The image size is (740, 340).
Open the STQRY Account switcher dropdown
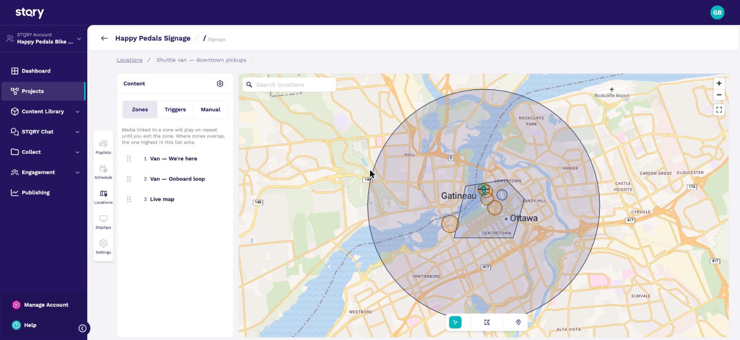click(43, 39)
